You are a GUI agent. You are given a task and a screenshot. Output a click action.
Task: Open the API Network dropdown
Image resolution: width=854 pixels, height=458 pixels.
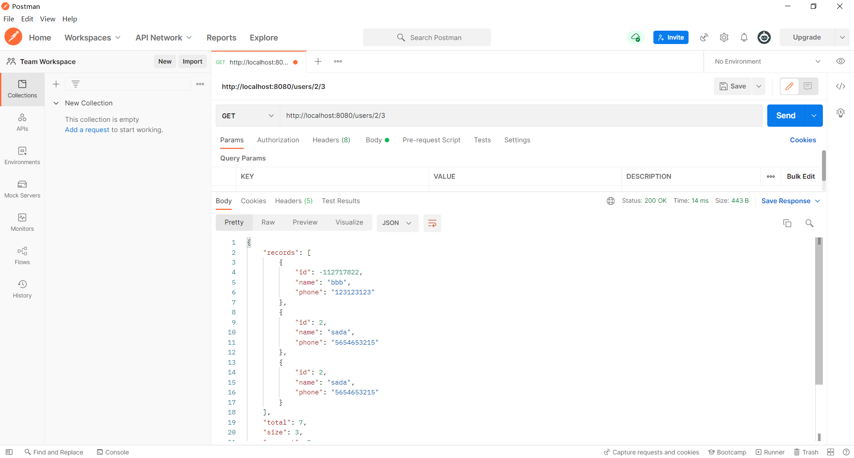point(164,38)
